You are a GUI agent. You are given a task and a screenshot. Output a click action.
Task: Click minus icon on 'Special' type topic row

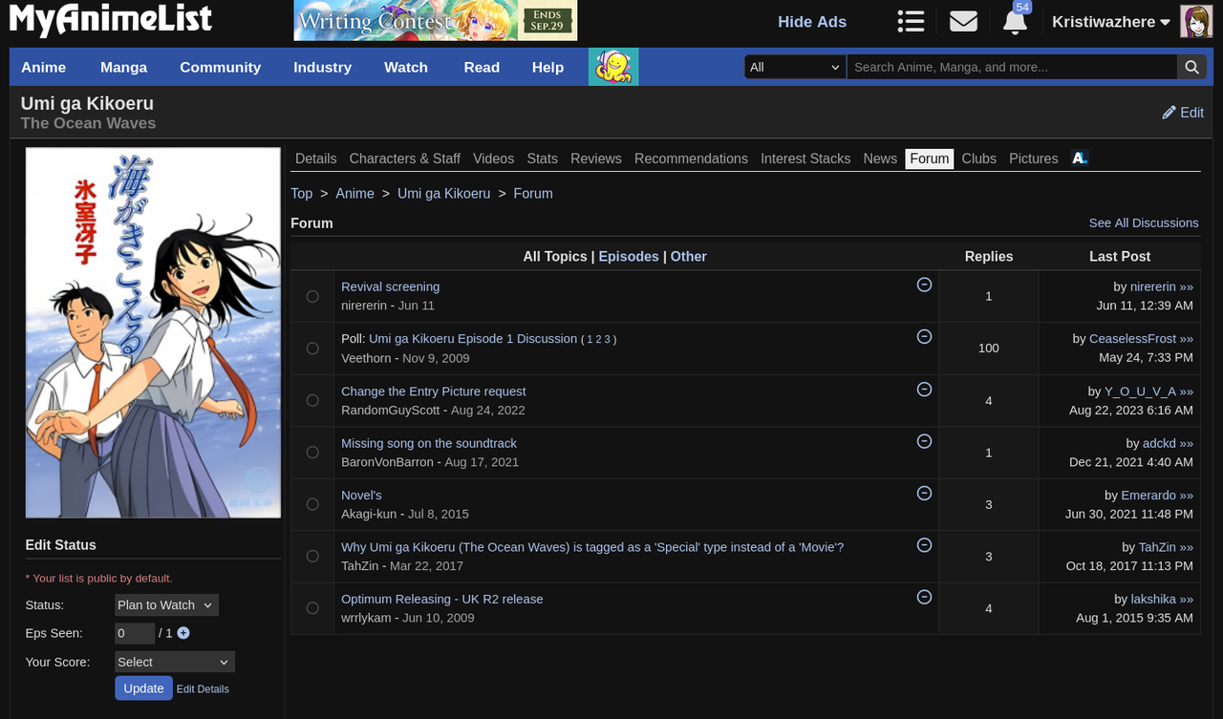tap(924, 544)
